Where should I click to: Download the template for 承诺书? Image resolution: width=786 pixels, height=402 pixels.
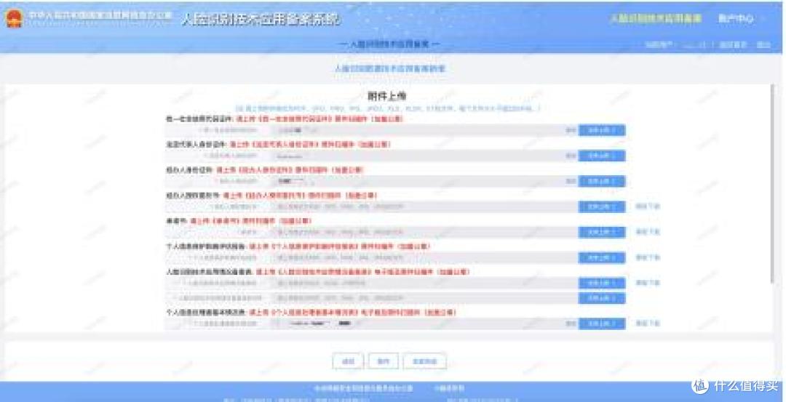click(647, 232)
